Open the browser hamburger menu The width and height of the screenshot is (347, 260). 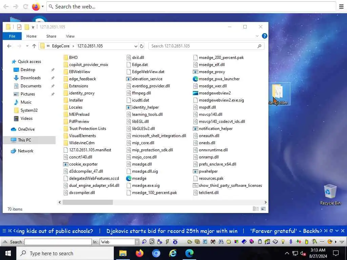coord(342,7)
